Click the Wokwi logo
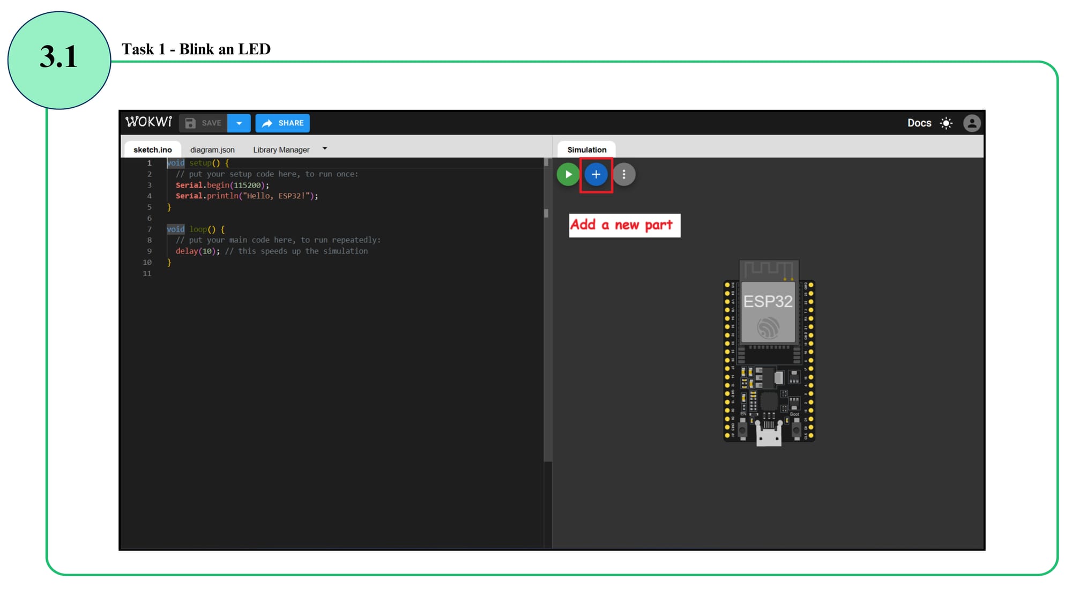1072x603 pixels. coord(148,122)
